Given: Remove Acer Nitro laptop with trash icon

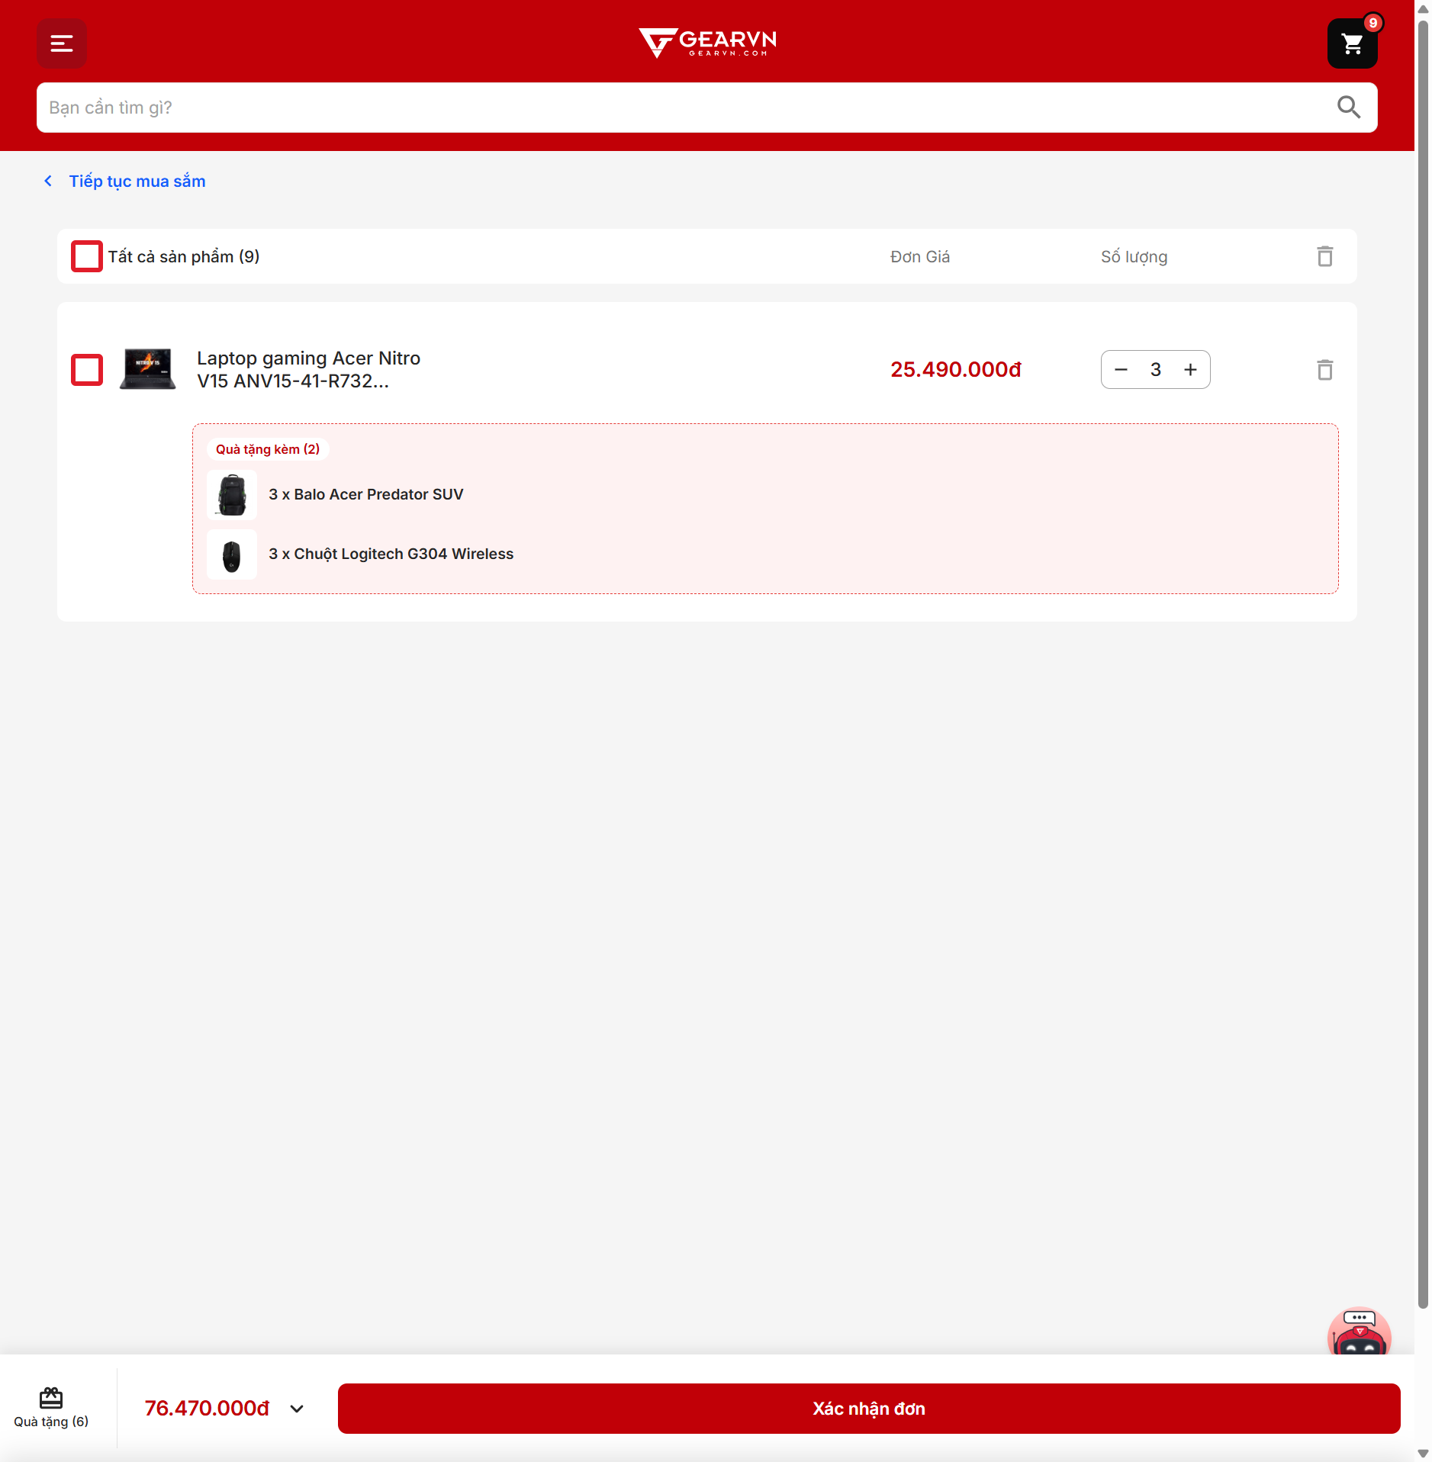Looking at the screenshot, I should (x=1324, y=370).
